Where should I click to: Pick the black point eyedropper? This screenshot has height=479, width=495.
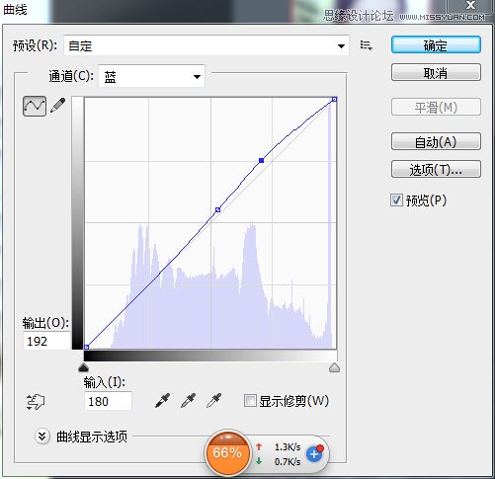(x=162, y=401)
